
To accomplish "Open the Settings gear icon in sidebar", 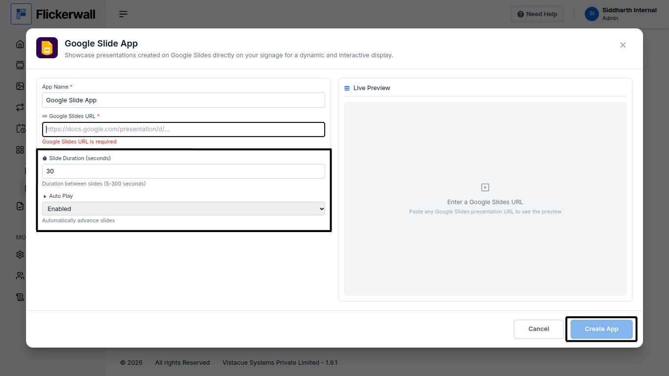I will click(20, 255).
